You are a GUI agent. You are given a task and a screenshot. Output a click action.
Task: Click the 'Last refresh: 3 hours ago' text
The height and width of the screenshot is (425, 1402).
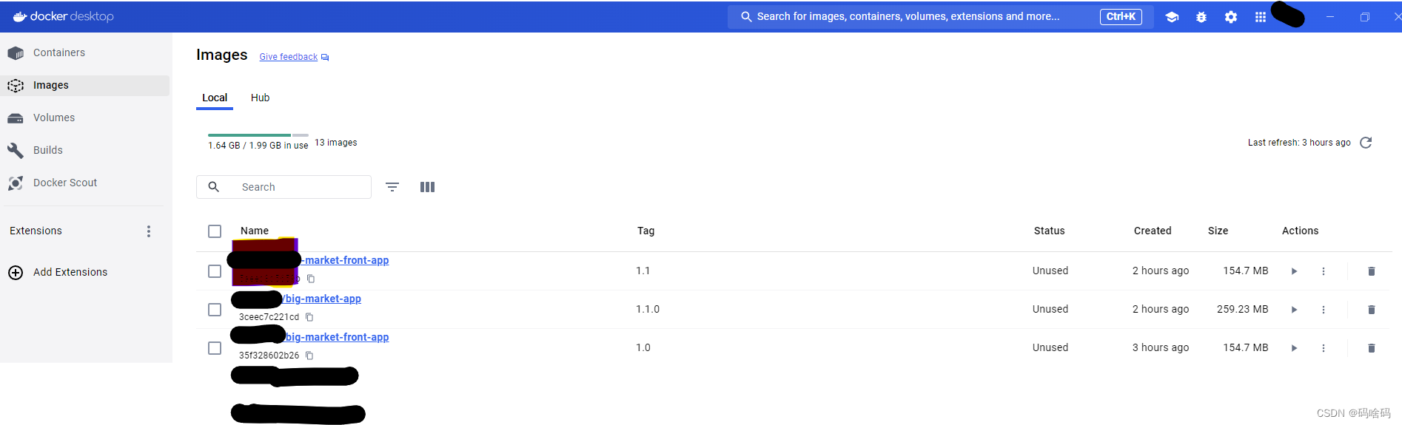tap(1299, 143)
